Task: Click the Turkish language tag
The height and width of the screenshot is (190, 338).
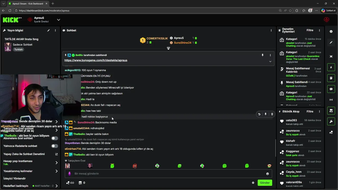Action: point(18,50)
